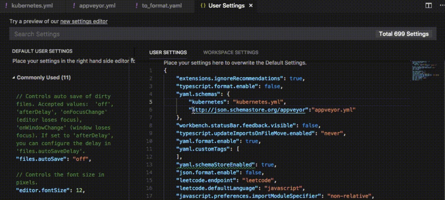The image size is (445, 200).
Task: Click the appveyor.yml tab YAML file icon
Action: click(x=74, y=6)
